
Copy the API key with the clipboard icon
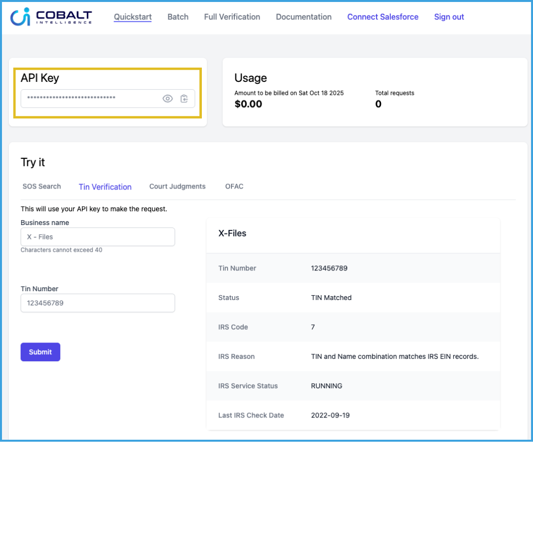pyautogui.click(x=184, y=99)
